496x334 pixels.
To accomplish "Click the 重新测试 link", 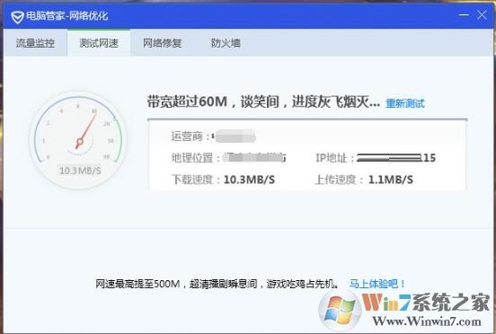I will coord(405,103).
